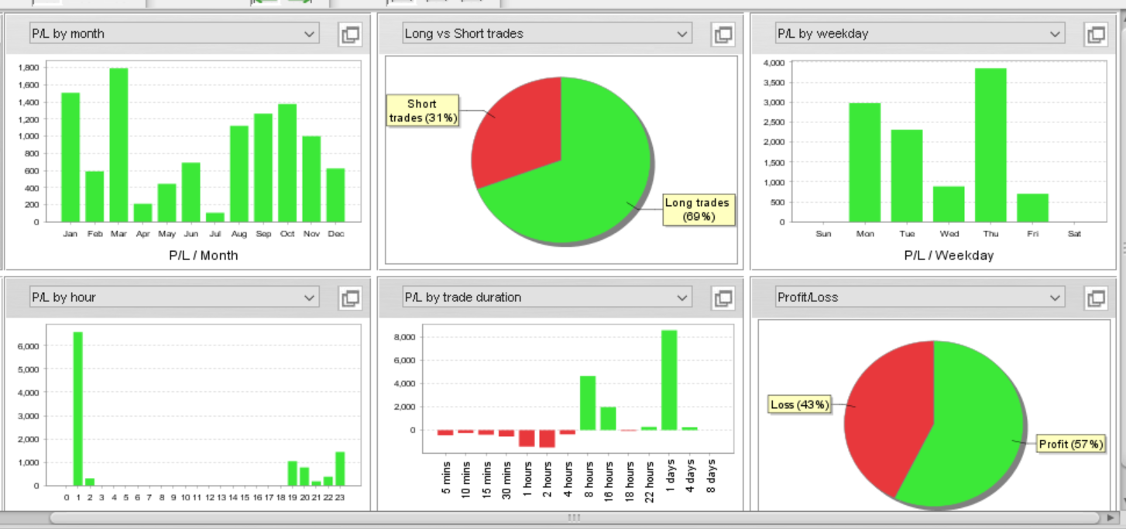
Task: Open the Long vs Short trades dropdown
Action: coord(547,33)
